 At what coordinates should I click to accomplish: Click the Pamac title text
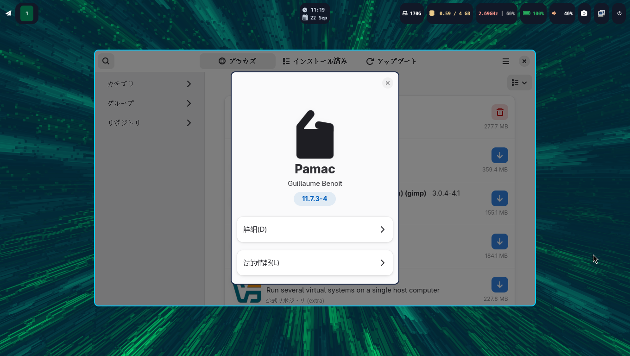315,169
